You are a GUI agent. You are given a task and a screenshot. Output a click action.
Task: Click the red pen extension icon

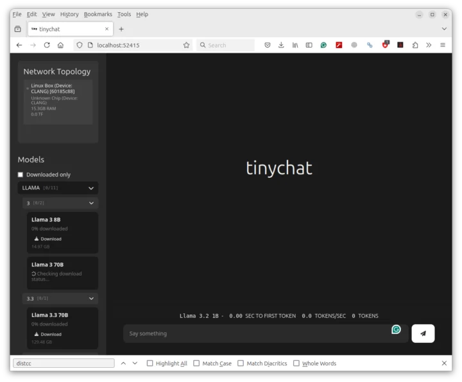click(x=339, y=45)
